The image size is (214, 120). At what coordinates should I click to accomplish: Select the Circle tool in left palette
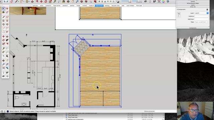point(4,24)
